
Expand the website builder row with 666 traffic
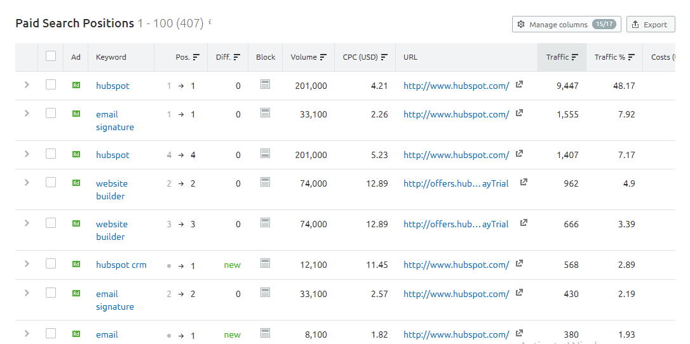click(x=27, y=223)
